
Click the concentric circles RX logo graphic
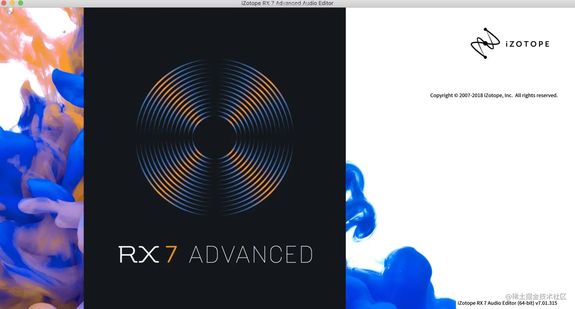point(214,137)
